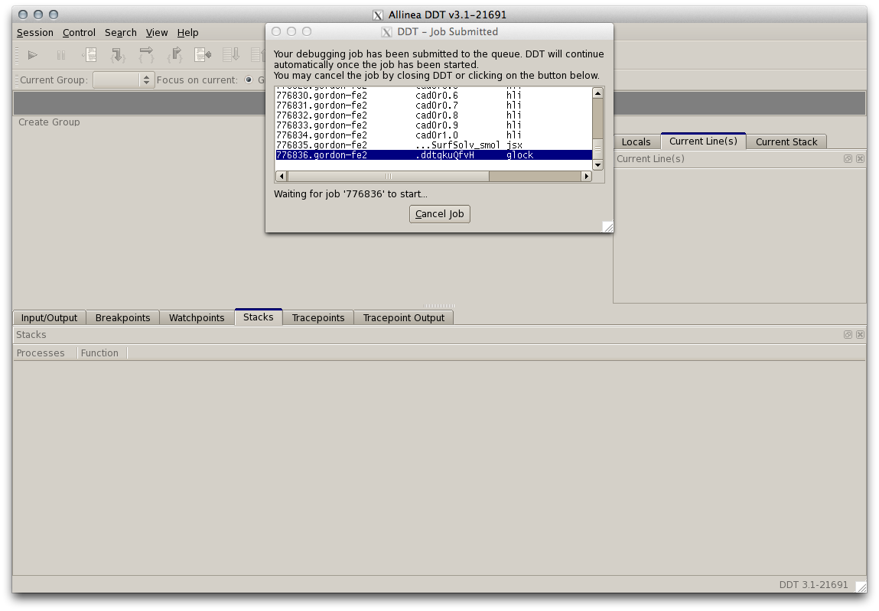Open the View menu
Screen dimensions: 879x611
157,33
